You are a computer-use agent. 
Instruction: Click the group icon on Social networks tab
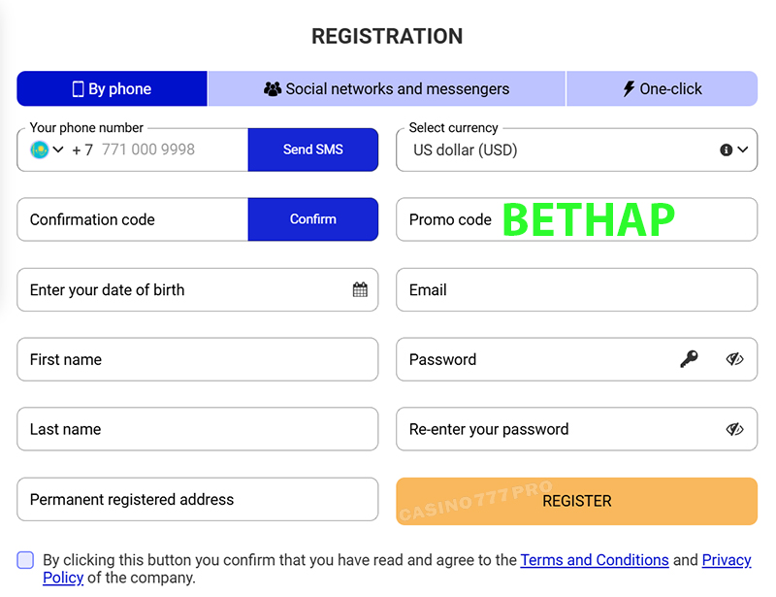pyautogui.click(x=273, y=88)
